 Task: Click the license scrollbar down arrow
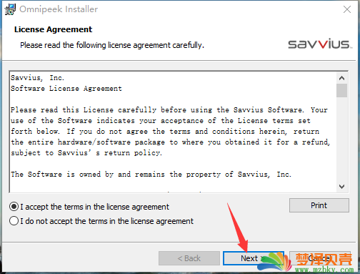341,186
